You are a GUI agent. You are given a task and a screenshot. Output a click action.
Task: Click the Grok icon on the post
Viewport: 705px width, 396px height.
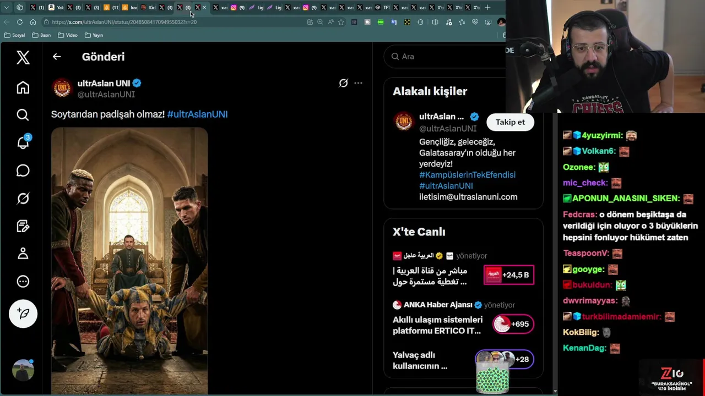tap(343, 83)
